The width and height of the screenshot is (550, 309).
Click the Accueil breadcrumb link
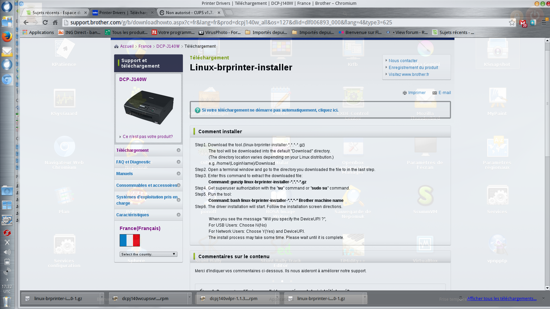(x=127, y=46)
